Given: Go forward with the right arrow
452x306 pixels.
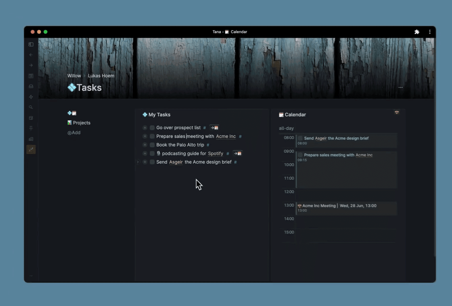Looking at the screenshot, I should 31,65.
